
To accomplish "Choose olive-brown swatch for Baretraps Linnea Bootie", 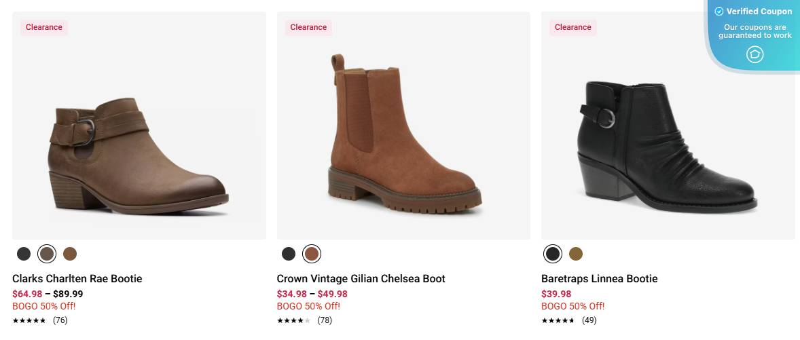I will pyautogui.click(x=576, y=254).
